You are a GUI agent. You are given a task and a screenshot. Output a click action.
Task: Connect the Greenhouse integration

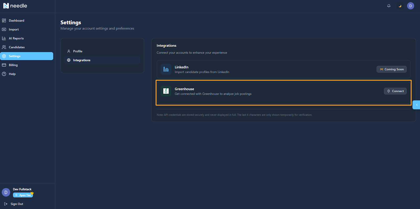tap(395, 91)
